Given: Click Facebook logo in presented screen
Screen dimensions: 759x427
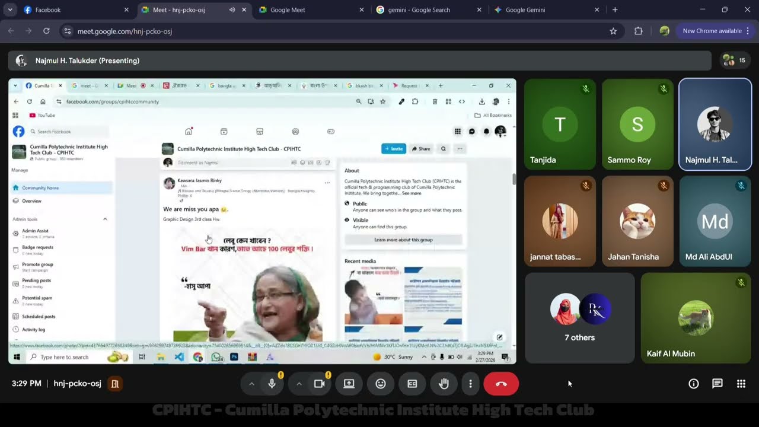Looking at the screenshot, I should [x=19, y=132].
